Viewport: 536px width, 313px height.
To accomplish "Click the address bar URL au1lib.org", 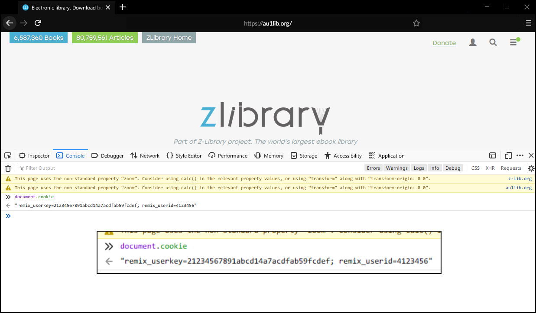I will (268, 23).
